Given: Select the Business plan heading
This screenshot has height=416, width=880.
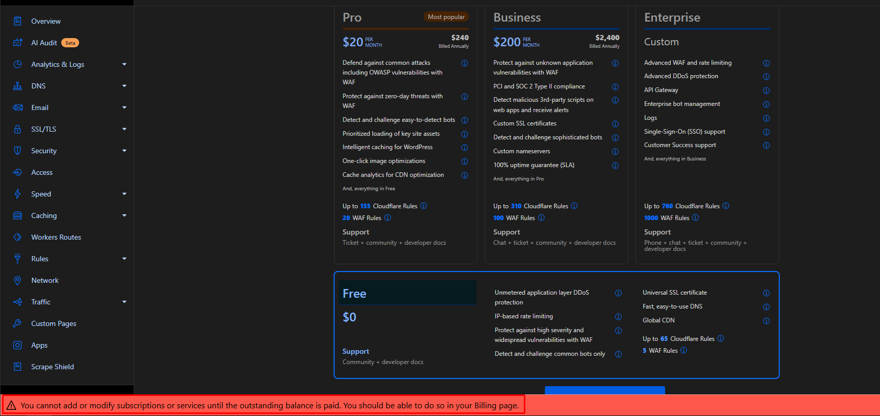Looking at the screenshot, I should (517, 17).
